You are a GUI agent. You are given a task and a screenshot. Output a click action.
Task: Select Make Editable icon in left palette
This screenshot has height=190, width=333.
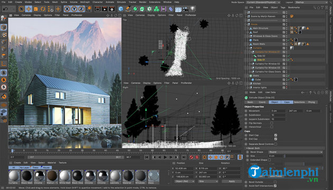click(x=4, y=18)
